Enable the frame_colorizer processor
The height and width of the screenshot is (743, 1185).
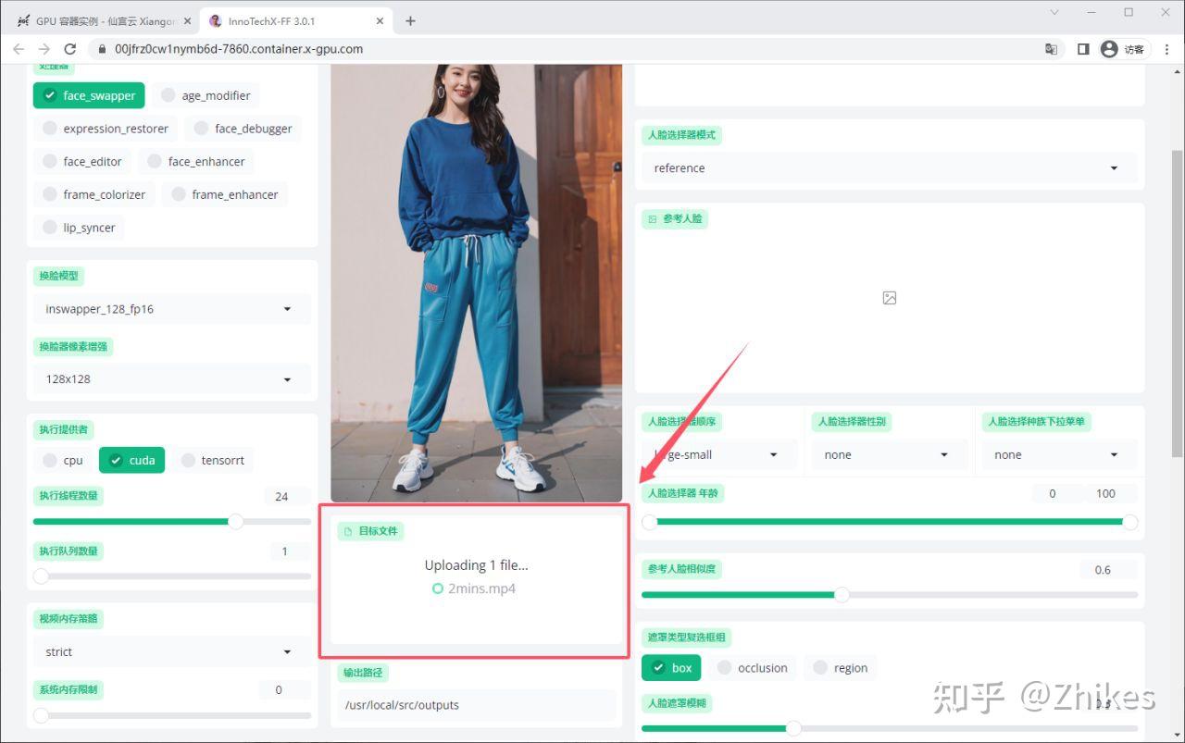click(x=94, y=194)
